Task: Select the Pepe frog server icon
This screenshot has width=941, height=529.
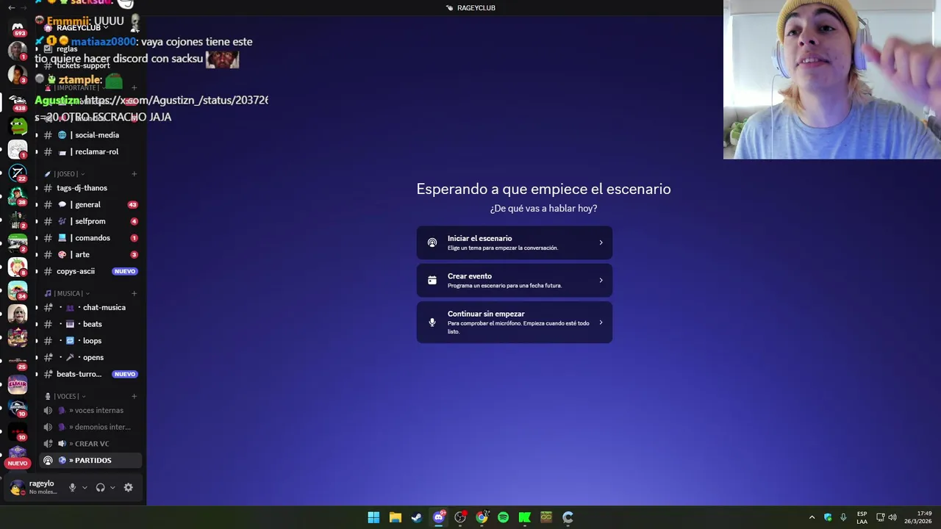Action: (x=18, y=125)
